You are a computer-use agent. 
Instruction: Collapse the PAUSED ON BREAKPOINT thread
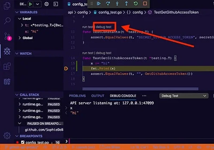[20, 123]
